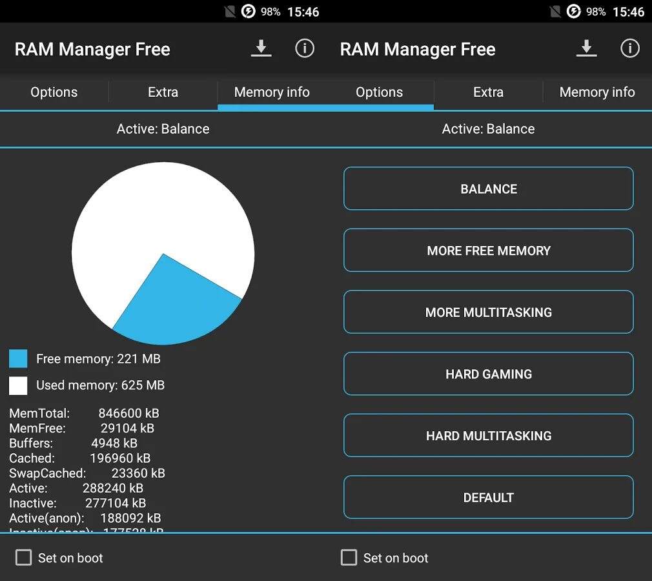Open the info icon in left screen header
Image resolution: width=652 pixels, height=581 pixels.
pyautogui.click(x=305, y=48)
